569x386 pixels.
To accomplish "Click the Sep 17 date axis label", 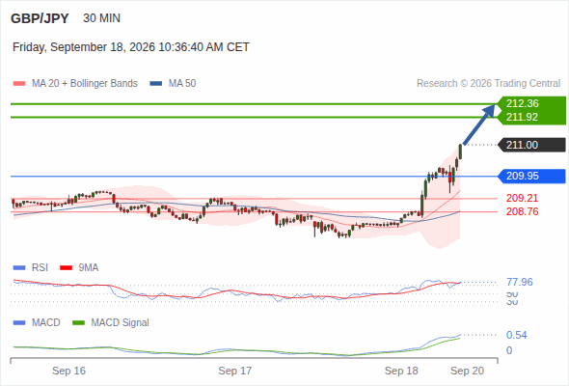I will pos(234,371).
